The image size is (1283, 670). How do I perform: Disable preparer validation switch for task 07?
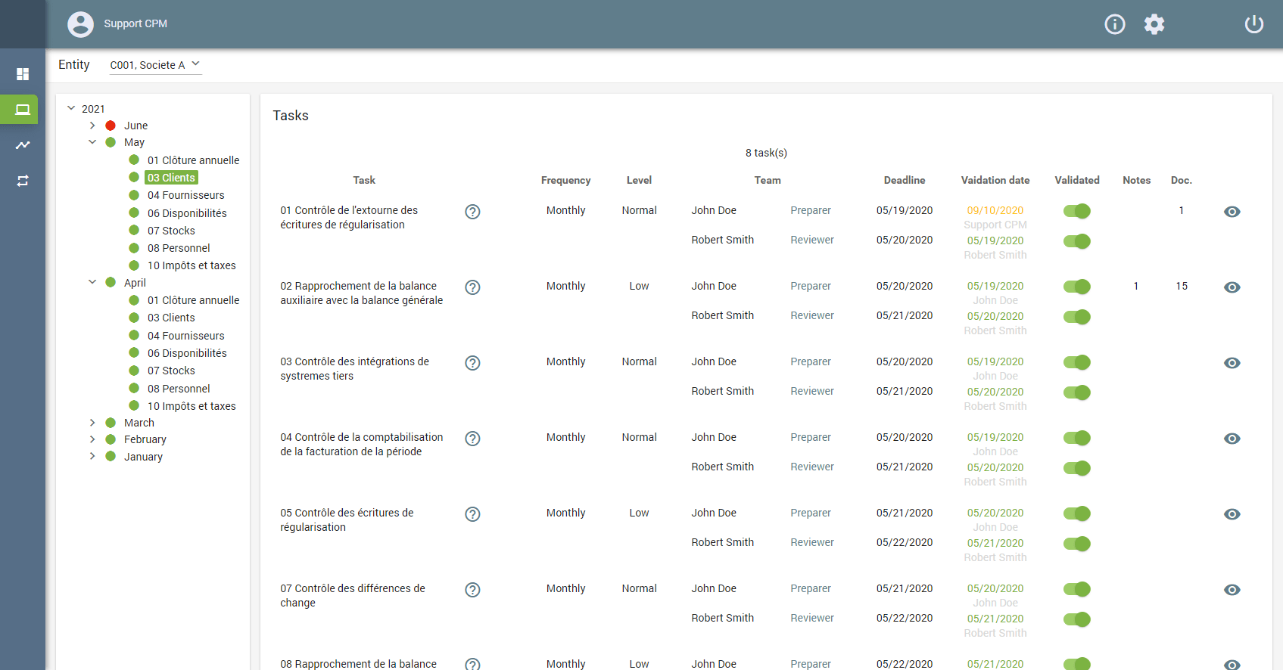point(1076,589)
